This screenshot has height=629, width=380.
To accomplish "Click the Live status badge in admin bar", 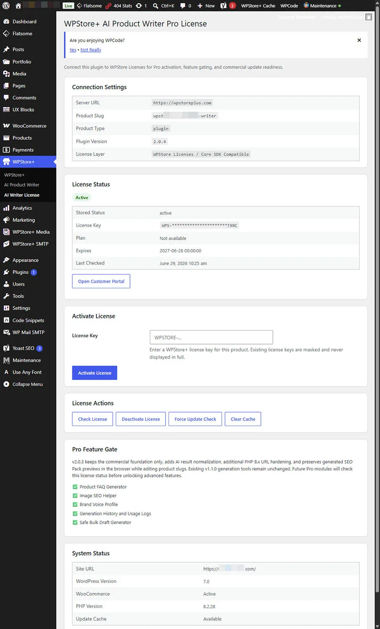I will [68, 6].
